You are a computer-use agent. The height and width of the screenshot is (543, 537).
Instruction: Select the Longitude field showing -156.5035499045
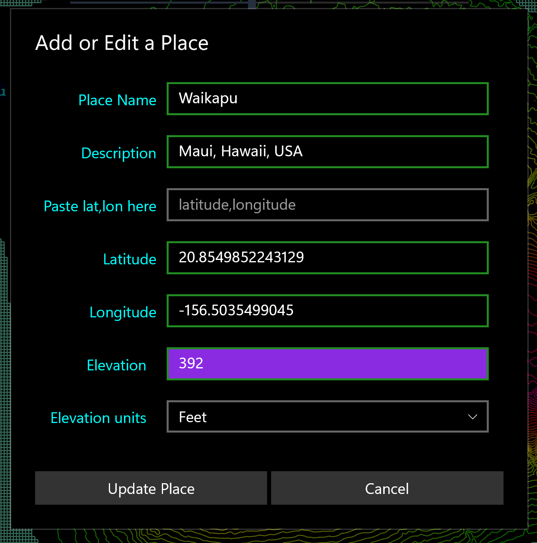[x=327, y=311]
